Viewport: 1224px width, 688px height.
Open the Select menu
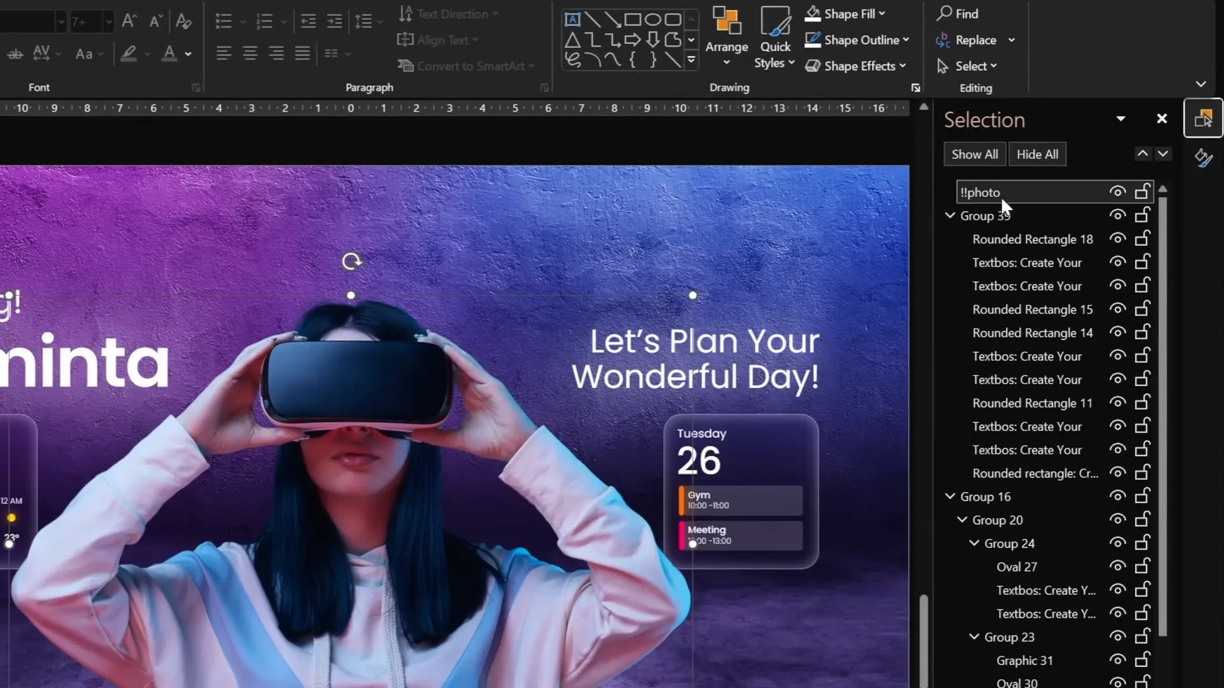(x=967, y=66)
